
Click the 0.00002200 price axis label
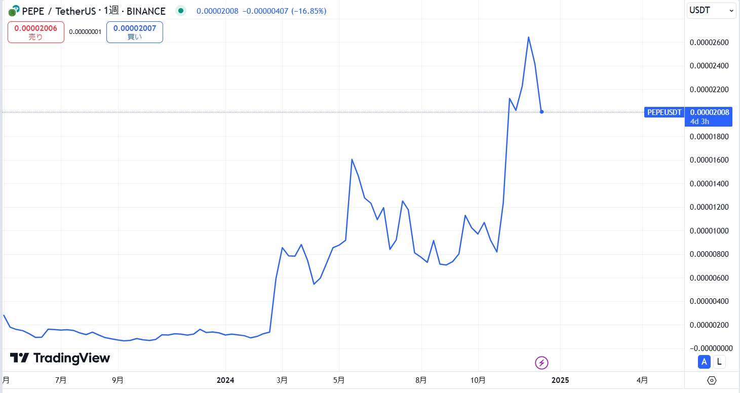(x=709, y=90)
